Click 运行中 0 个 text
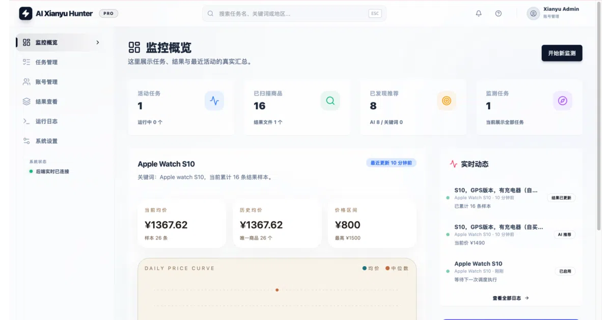Image resolution: width=611 pixels, height=320 pixels. pyautogui.click(x=150, y=122)
